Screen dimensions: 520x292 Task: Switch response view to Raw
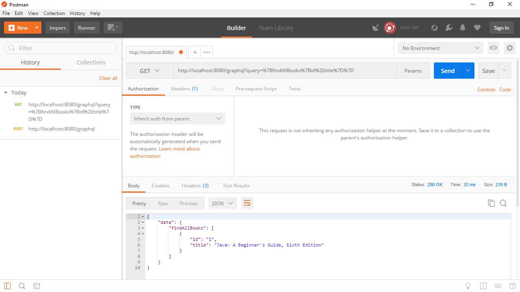pos(163,203)
